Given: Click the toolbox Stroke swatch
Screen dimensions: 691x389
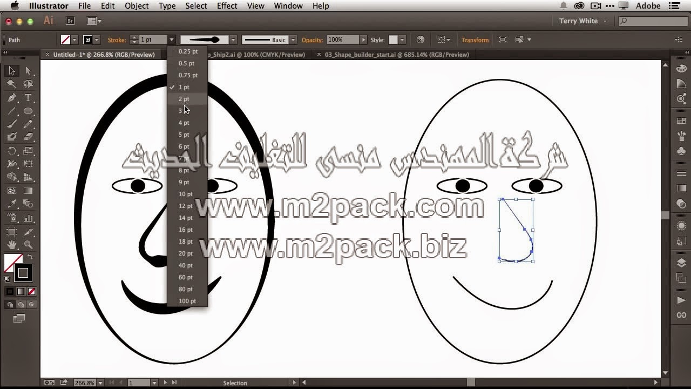Looking at the screenshot, I should point(23,273).
